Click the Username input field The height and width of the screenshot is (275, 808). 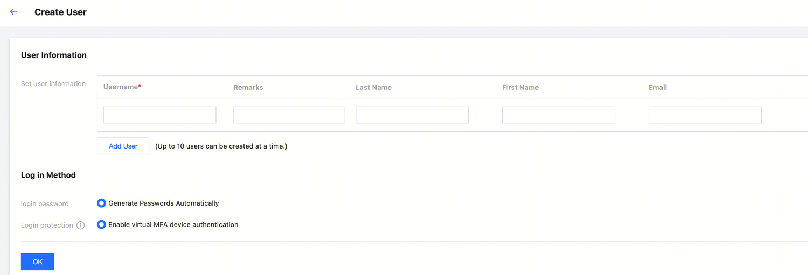(159, 115)
